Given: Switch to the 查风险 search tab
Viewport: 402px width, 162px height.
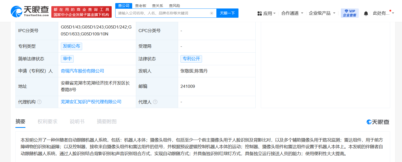Looking at the screenshot, I should click(x=174, y=6).
